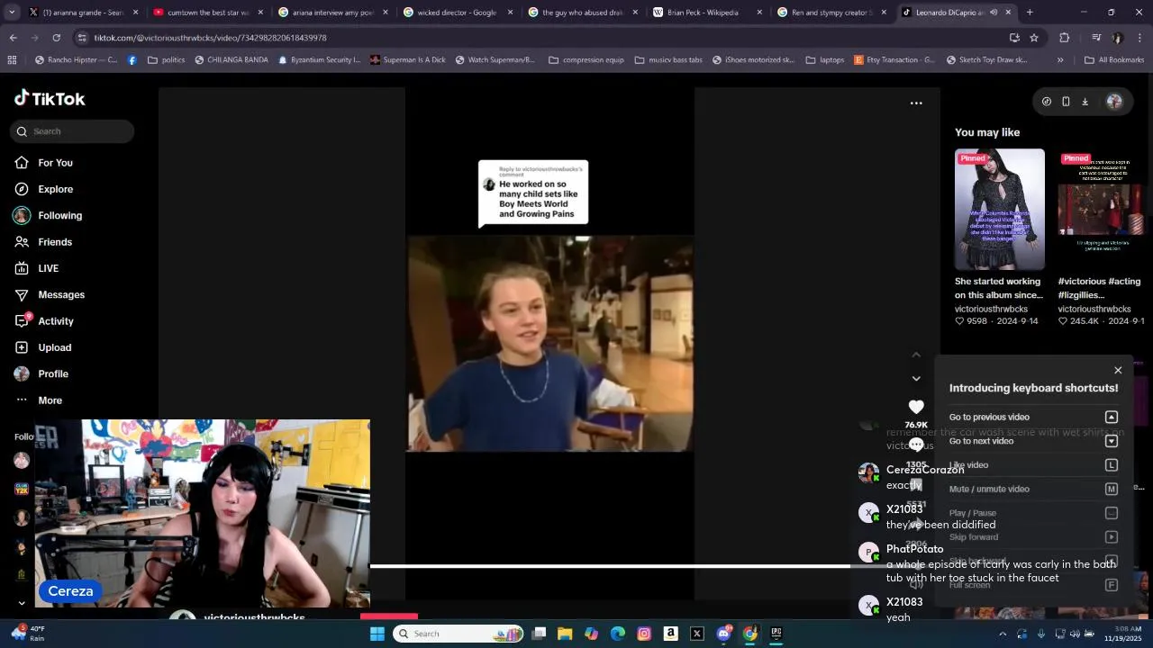
Task: Open the LIVE section
Action: [x=48, y=268]
